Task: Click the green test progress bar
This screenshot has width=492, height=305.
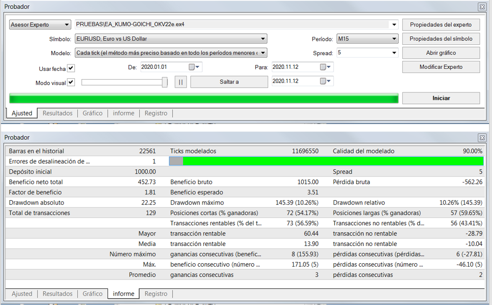Action: [204, 98]
